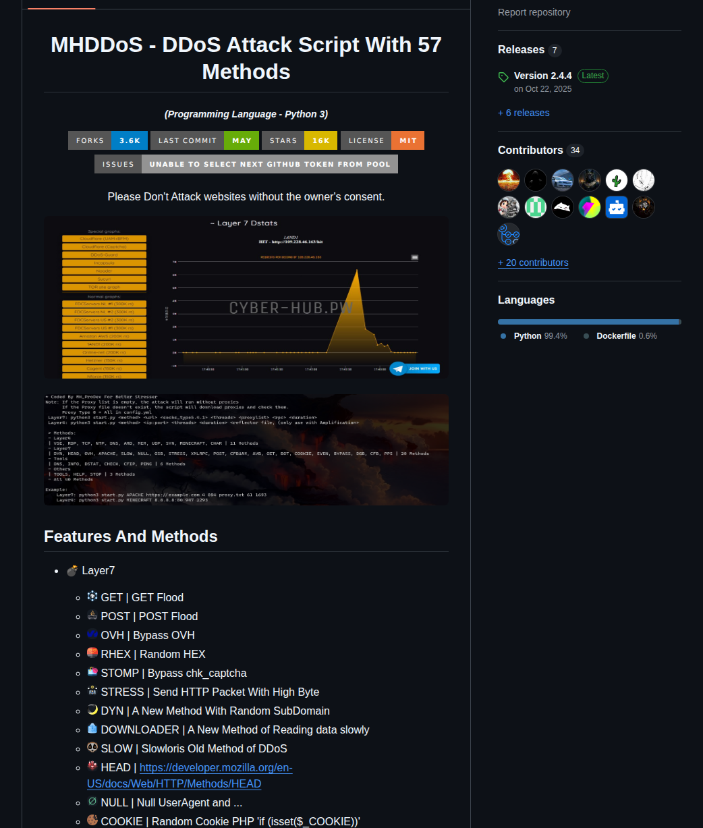The image size is (703, 828).
Task: Click the Languages heading
Action: (526, 300)
